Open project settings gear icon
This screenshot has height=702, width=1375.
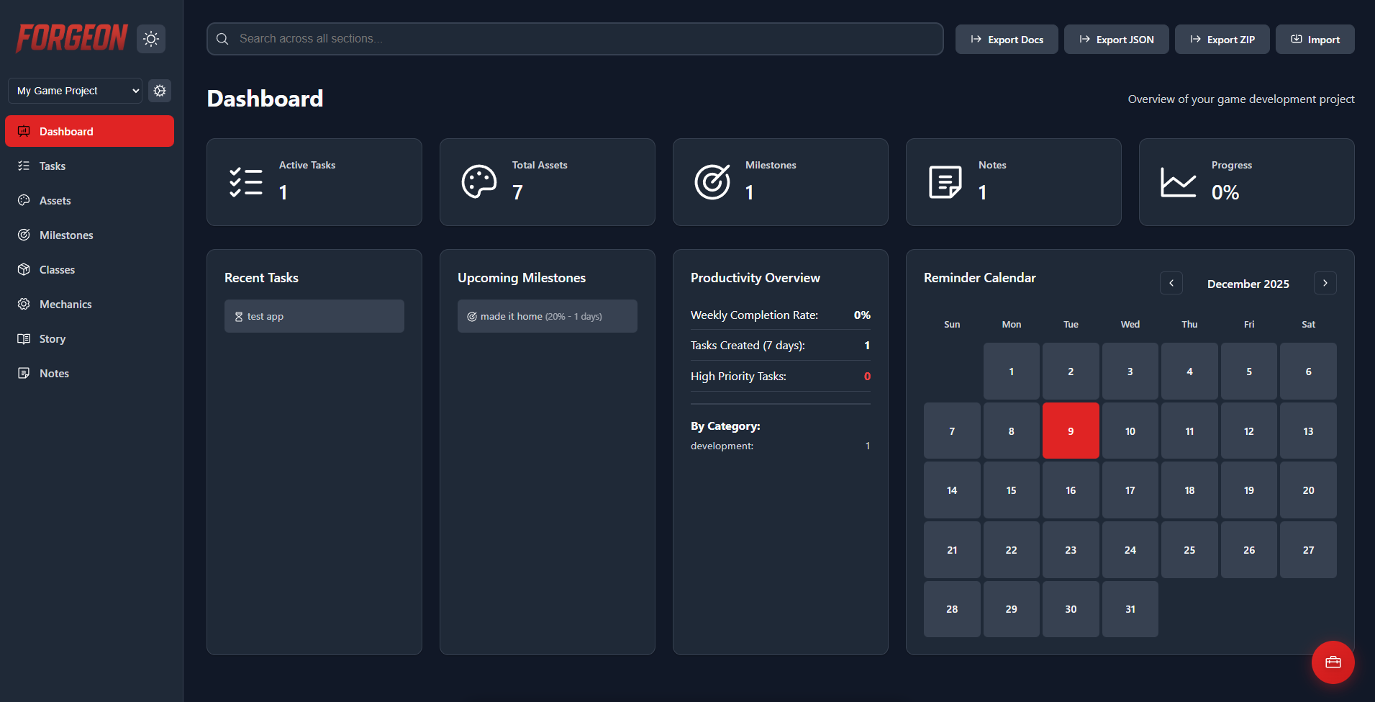(x=160, y=91)
